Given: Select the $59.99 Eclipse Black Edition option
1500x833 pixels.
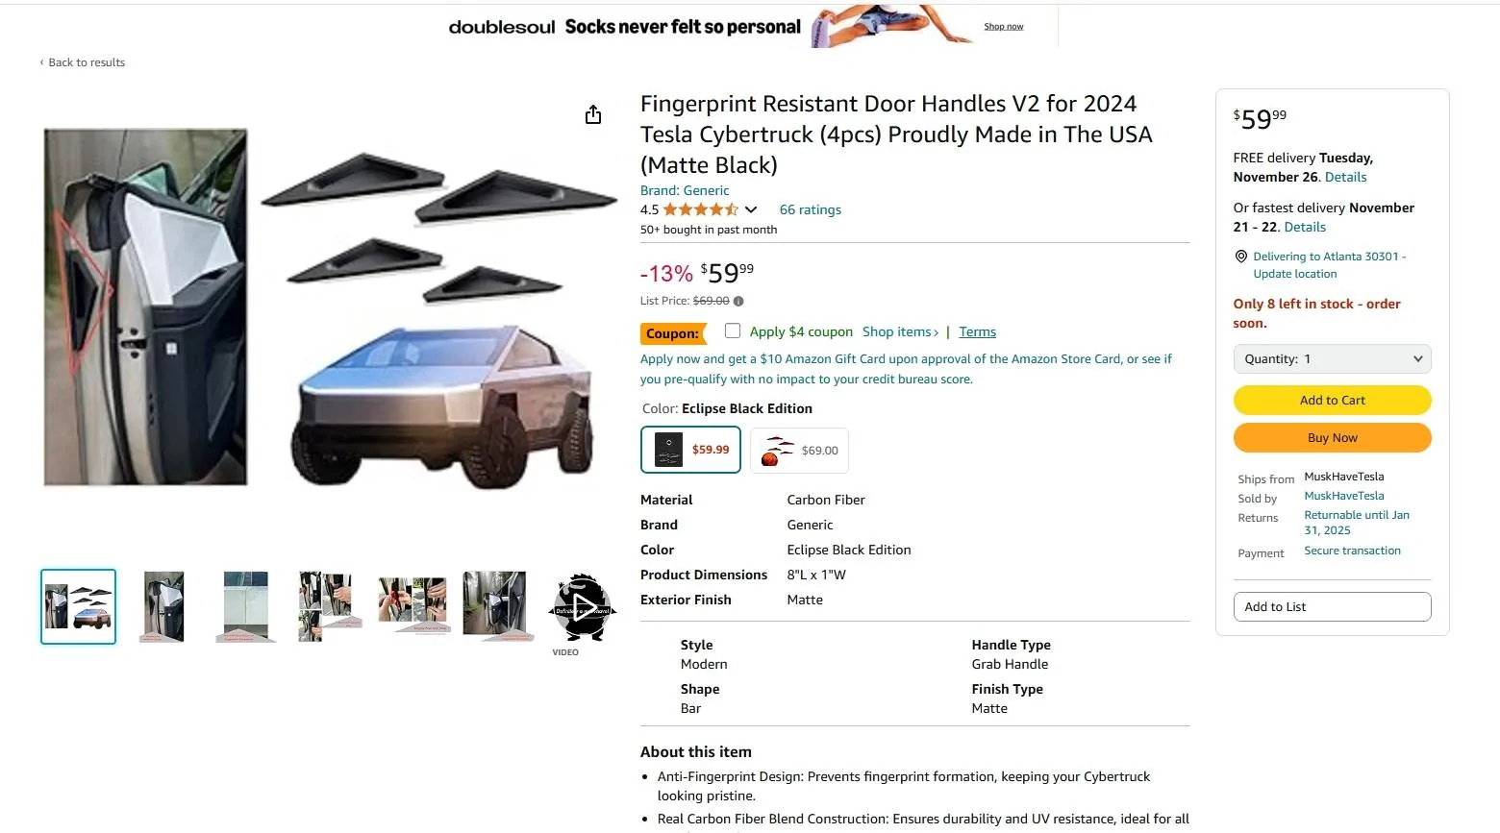Looking at the screenshot, I should coord(690,450).
